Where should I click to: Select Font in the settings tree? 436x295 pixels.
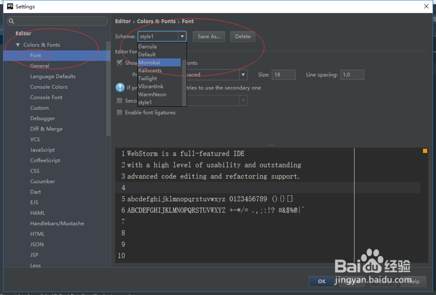(x=35, y=55)
